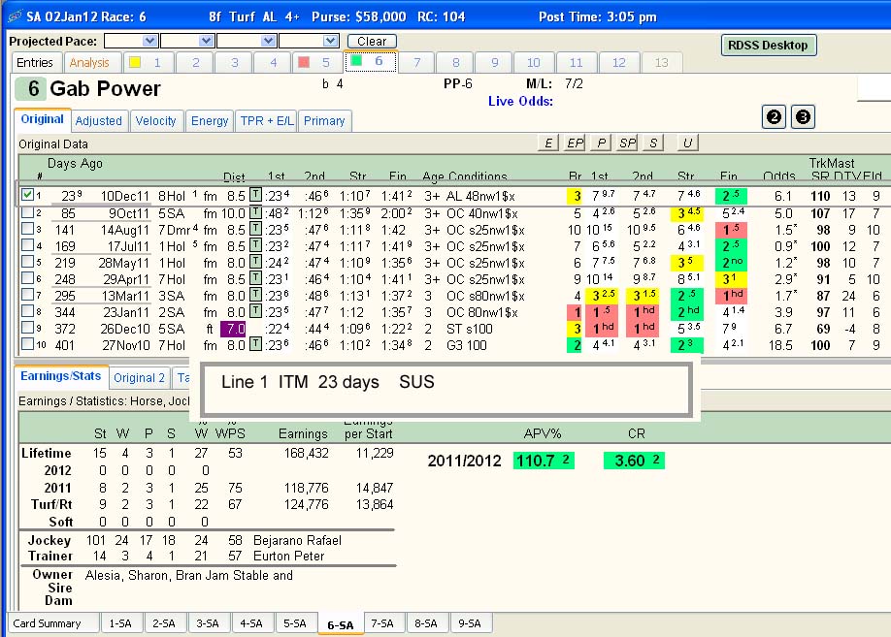This screenshot has width=891, height=637.
Task: Click the Live Odds label
Action: coord(520,101)
